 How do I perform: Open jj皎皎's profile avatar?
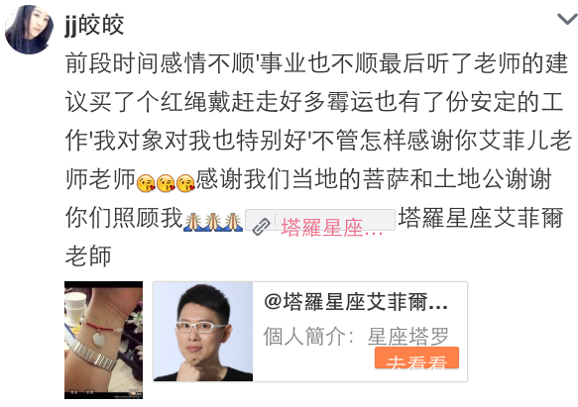29,30
